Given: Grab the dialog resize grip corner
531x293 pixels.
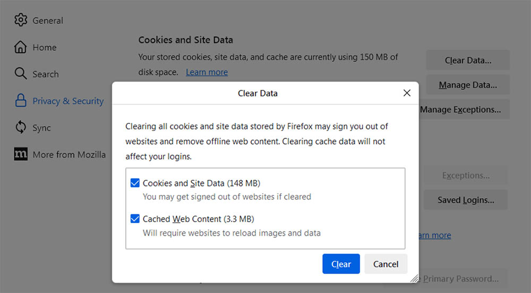Looking at the screenshot, I should coord(415,279).
